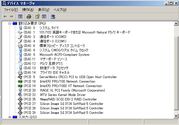This screenshot has height=125, width=179.
Task: Click the USB icon at PCI 5
Action: (x=20, y=77)
